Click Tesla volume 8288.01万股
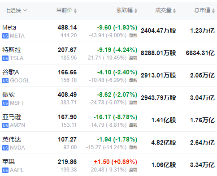217x176 pixels. point(158,53)
